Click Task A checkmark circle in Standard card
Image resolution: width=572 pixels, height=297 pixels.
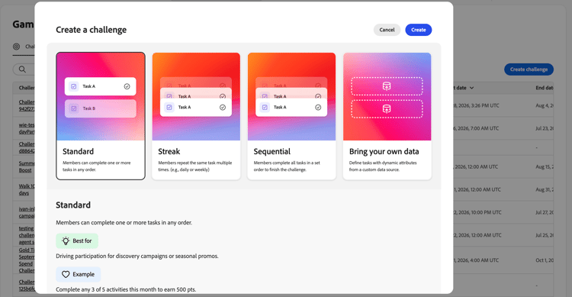(127, 86)
